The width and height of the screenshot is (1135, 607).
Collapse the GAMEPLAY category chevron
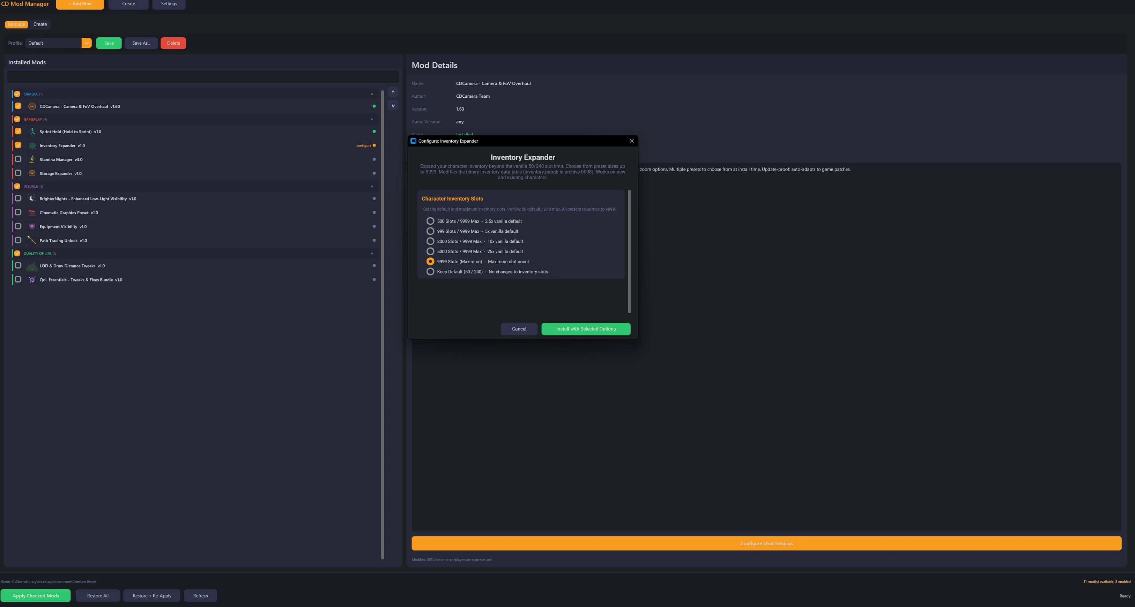pyautogui.click(x=372, y=119)
